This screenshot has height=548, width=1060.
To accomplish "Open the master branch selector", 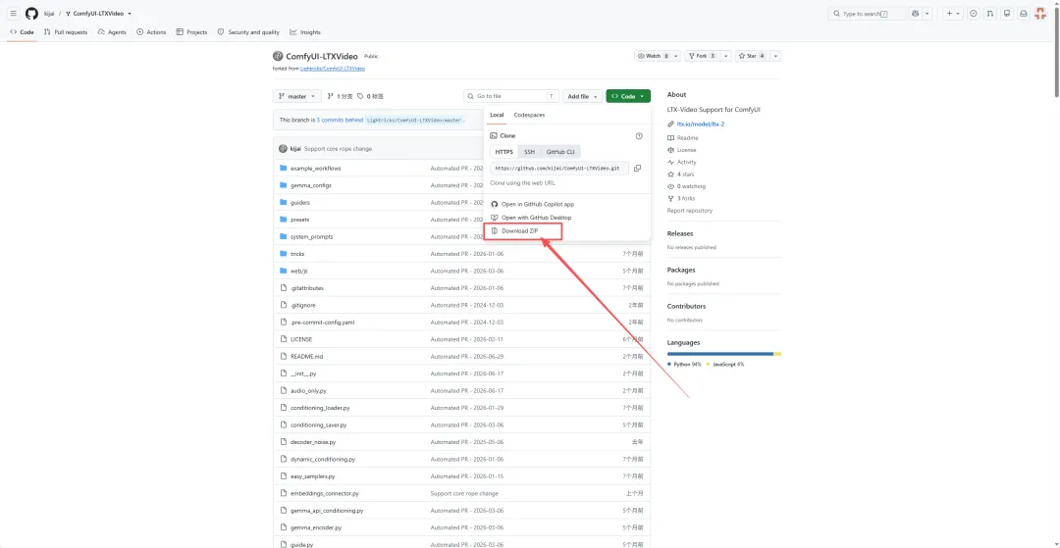I will pyautogui.click(x=296, y=96).
